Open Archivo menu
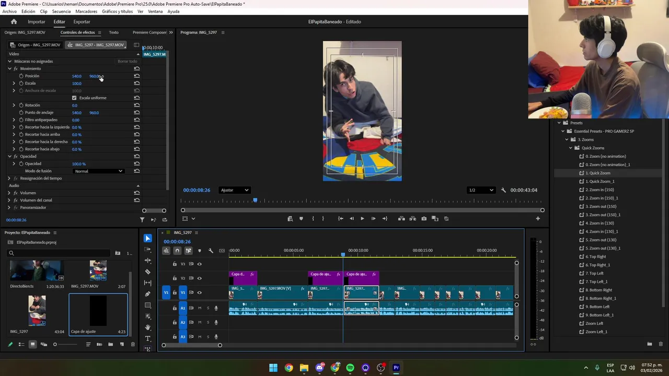Viewport: 669px width, 376px height. (x=9, y=11)
